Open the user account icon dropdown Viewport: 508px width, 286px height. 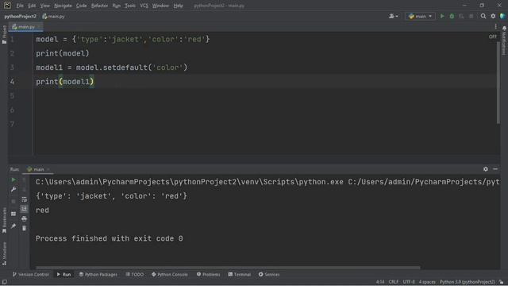[x=394, y=16]
